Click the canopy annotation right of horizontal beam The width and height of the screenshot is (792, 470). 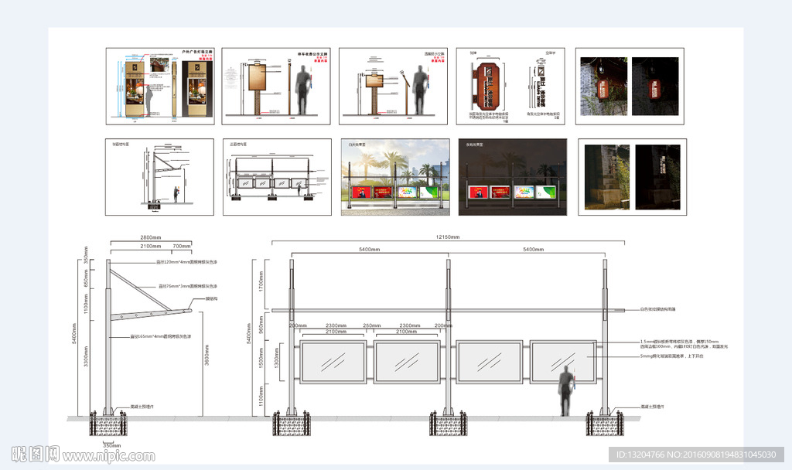(x=657, y=309)
